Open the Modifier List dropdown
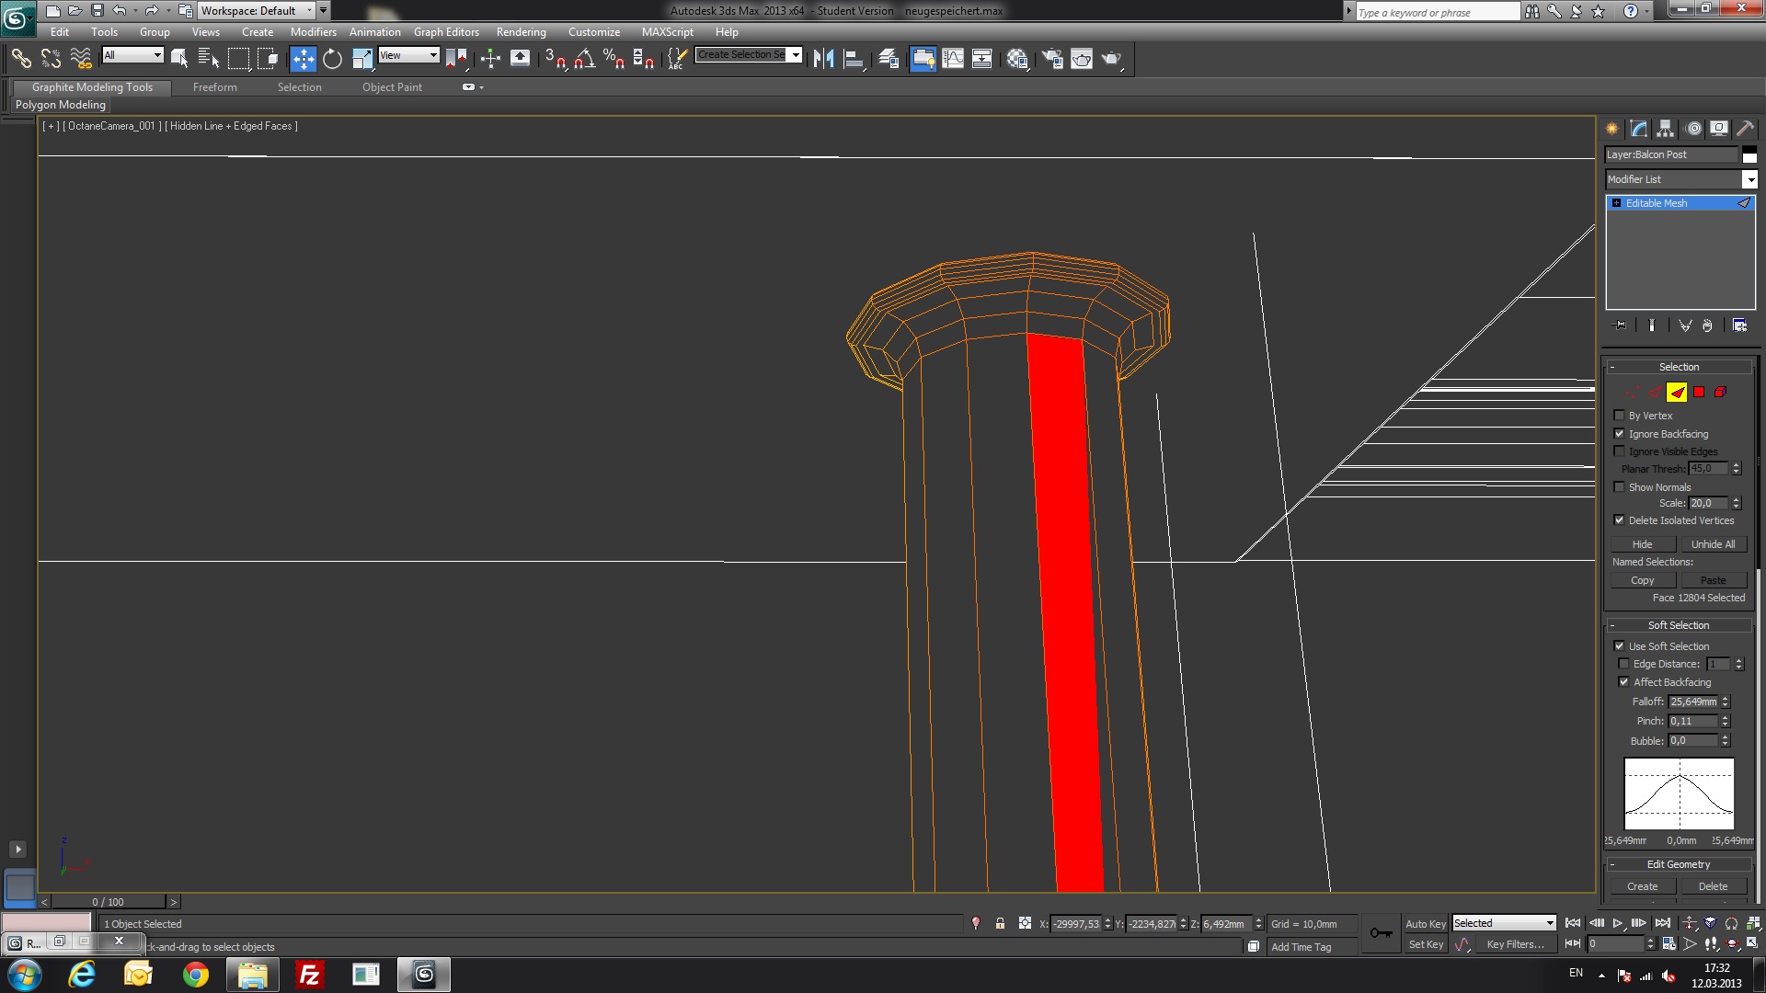This screenshot has height=993, width=1766. point(1749,179)
